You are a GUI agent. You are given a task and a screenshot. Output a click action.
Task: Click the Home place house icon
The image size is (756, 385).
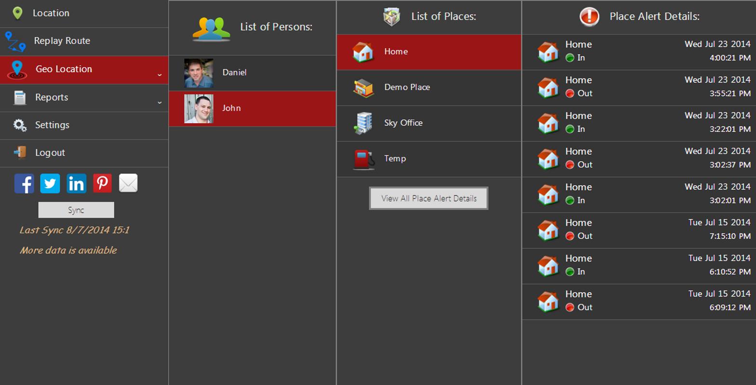click(363, 52)
